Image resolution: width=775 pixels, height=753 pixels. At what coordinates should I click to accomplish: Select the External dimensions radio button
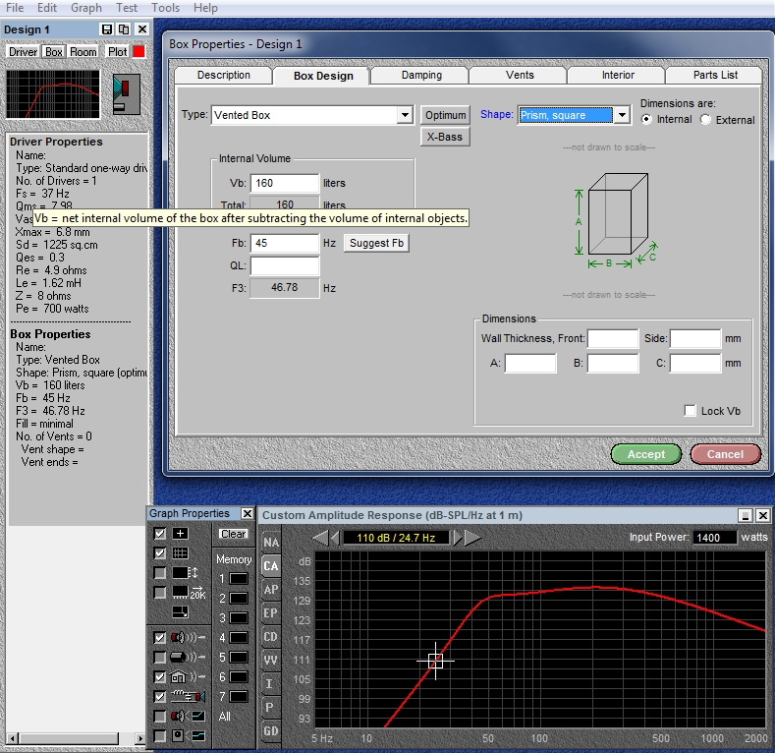(706, 120)
